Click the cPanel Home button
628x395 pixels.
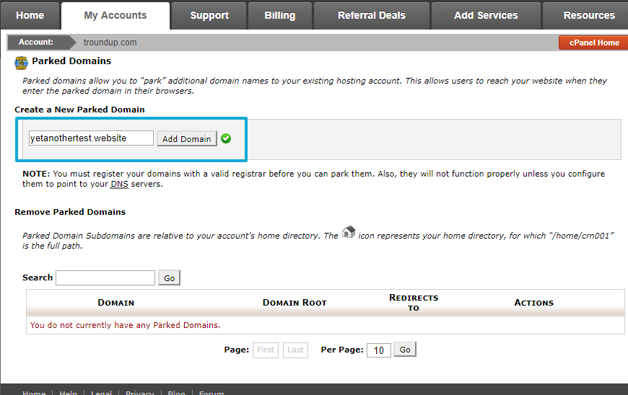pos(594,43)
